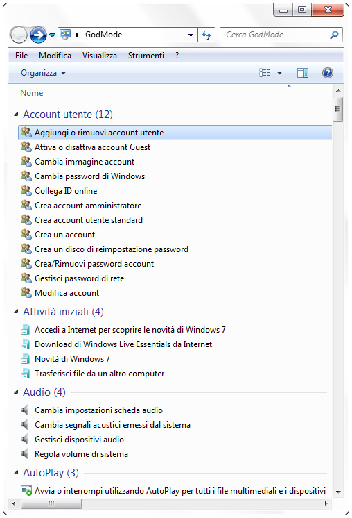
Task: Click the refresh icon beside address bar
Action: [206, 35]
